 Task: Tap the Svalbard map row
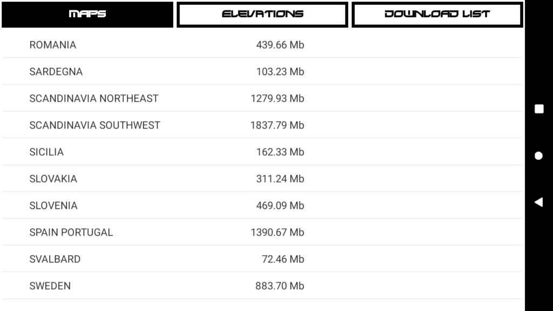point(262,259)
